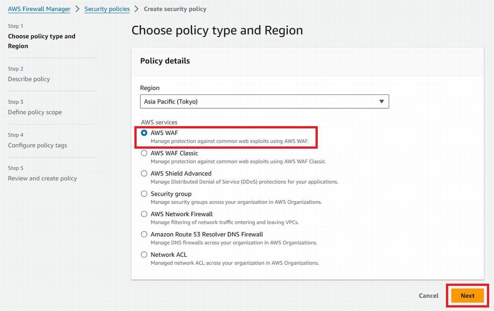Click breadcrumb chevron after AWS Firewall Manager
Viewport: 494px width, 311px height.
click(77, 9)
